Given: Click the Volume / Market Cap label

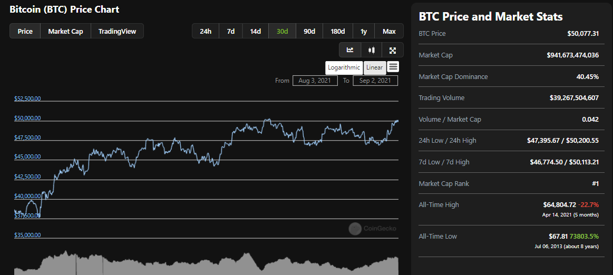Looking at the screenshot, I should 450,119.
